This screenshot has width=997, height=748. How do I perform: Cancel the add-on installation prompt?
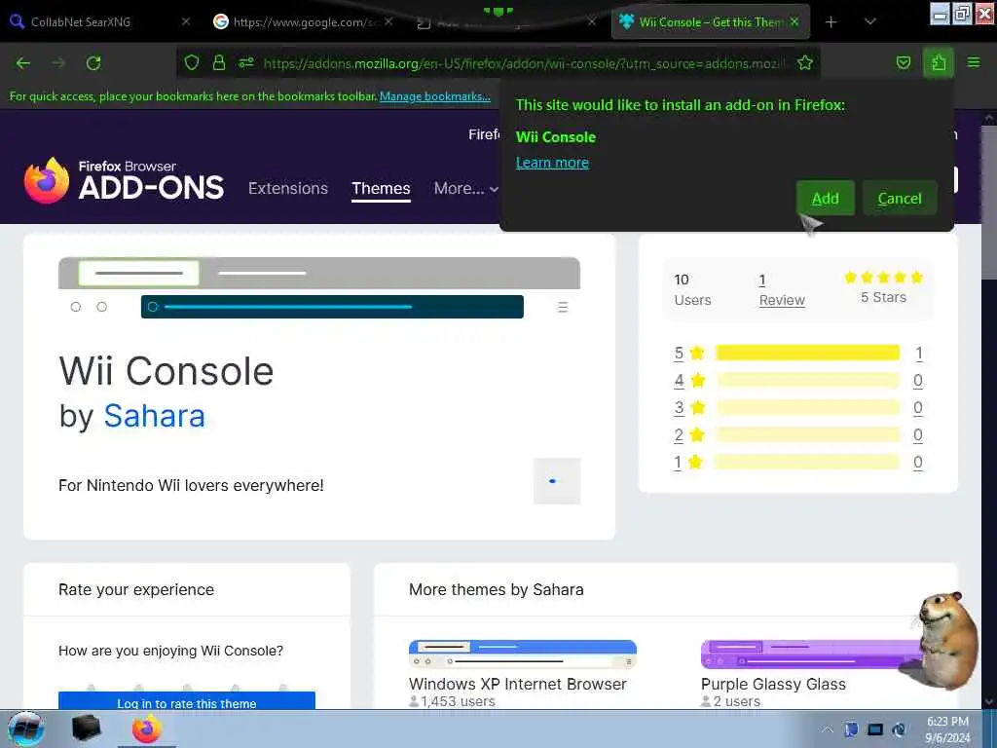click(899, 199)
